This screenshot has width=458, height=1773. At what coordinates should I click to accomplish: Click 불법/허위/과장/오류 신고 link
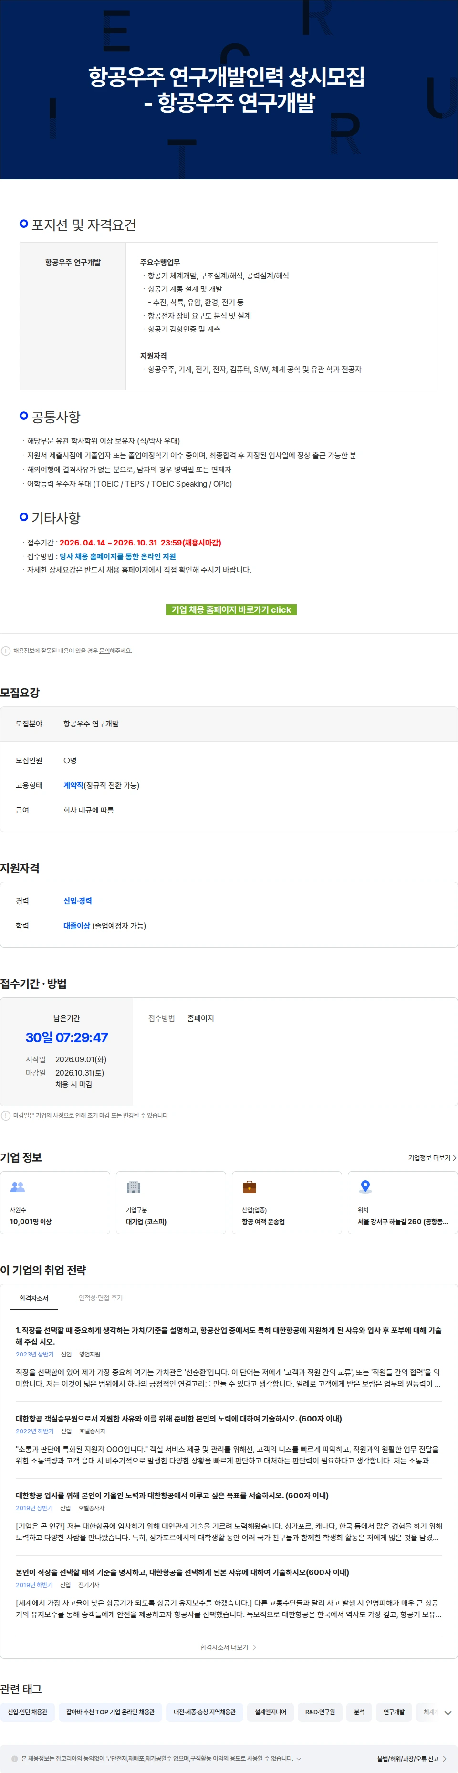click(407, 1759)
